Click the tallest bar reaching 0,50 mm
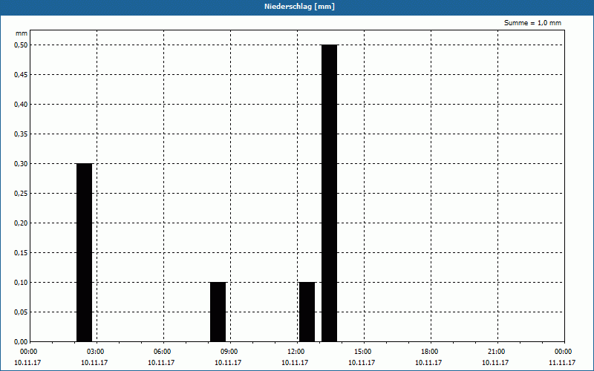594x371 pixels. pos(329,193)
